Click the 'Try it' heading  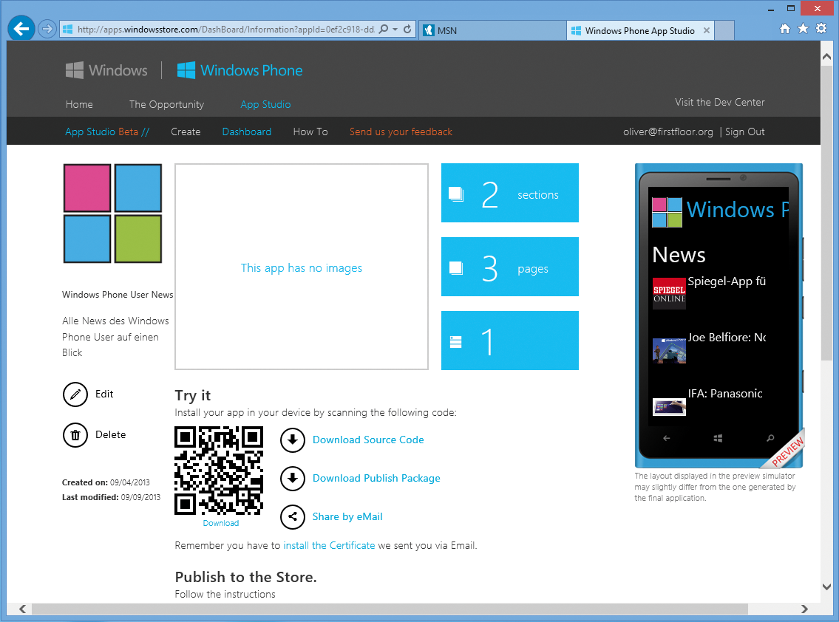click(193, 396)
